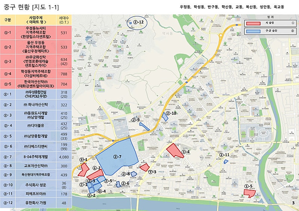This screenshot has height=211, width=299.
Task: Select the title 중구 현황 [지도 1-1]
Action: pyautogui.click(x=31, y=7)
